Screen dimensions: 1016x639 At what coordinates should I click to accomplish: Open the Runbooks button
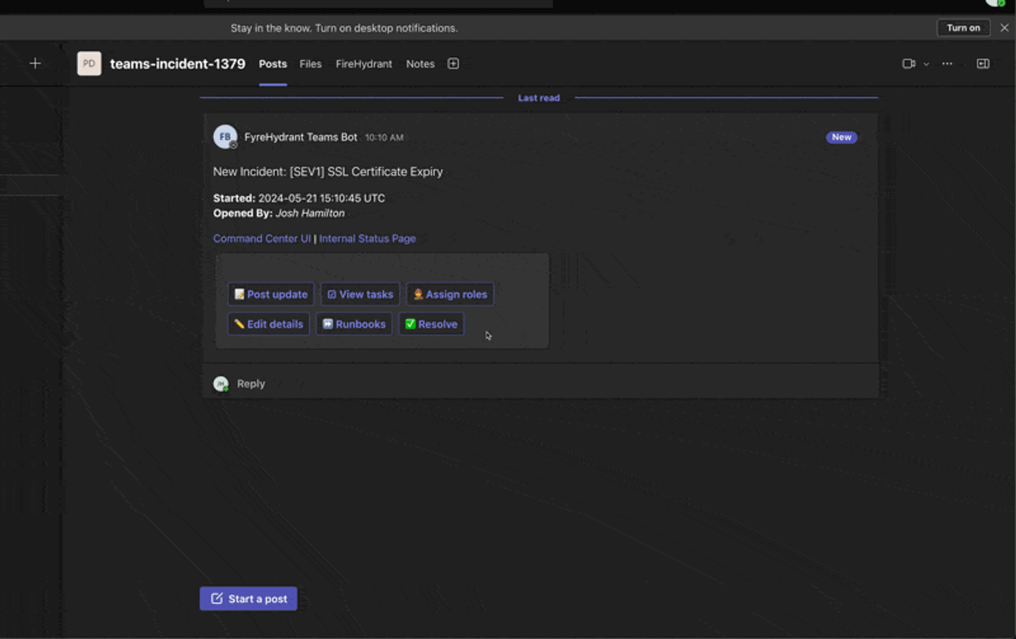tap(354, 324)
